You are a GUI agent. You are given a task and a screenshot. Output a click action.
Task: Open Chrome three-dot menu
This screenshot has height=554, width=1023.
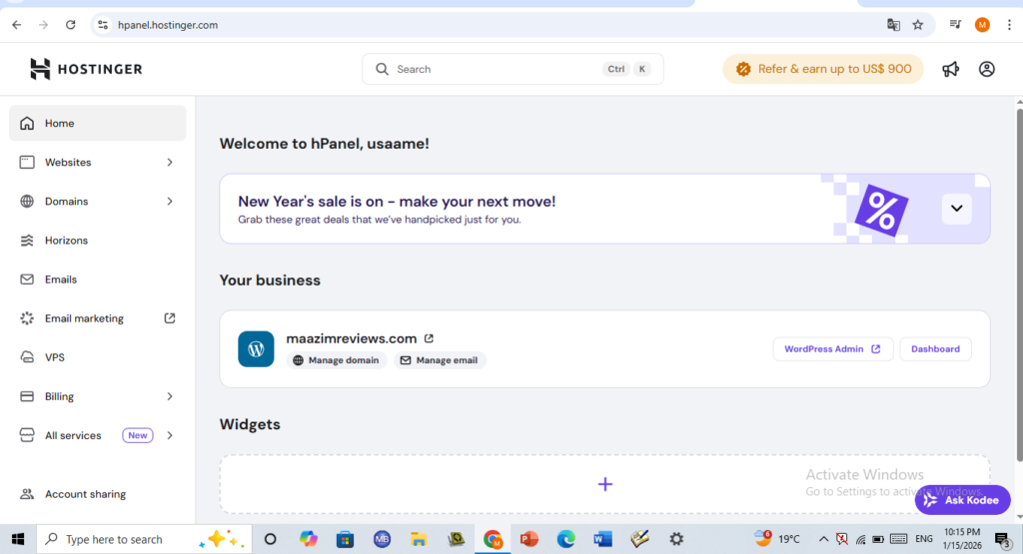tap(1009, 25)
